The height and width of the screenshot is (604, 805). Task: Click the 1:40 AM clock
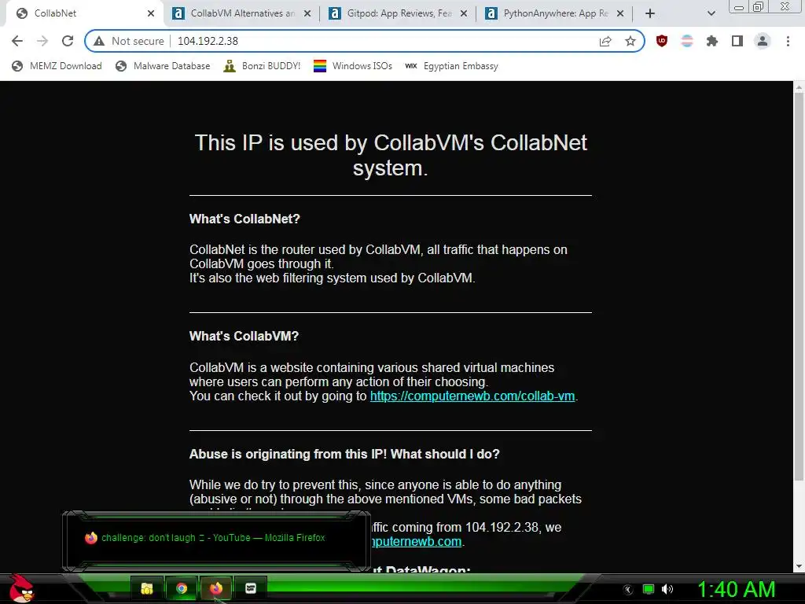pos(736,589)
